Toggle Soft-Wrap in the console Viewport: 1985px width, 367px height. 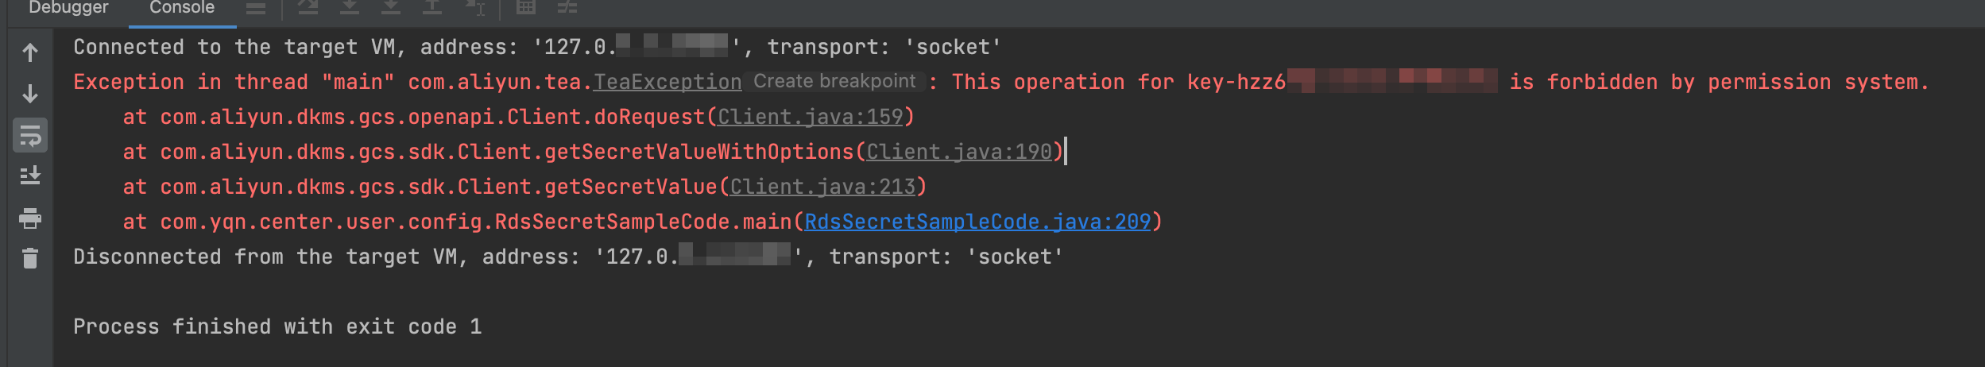30,136
